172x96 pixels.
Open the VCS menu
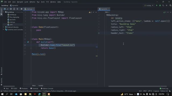click(x=48, y=2)
